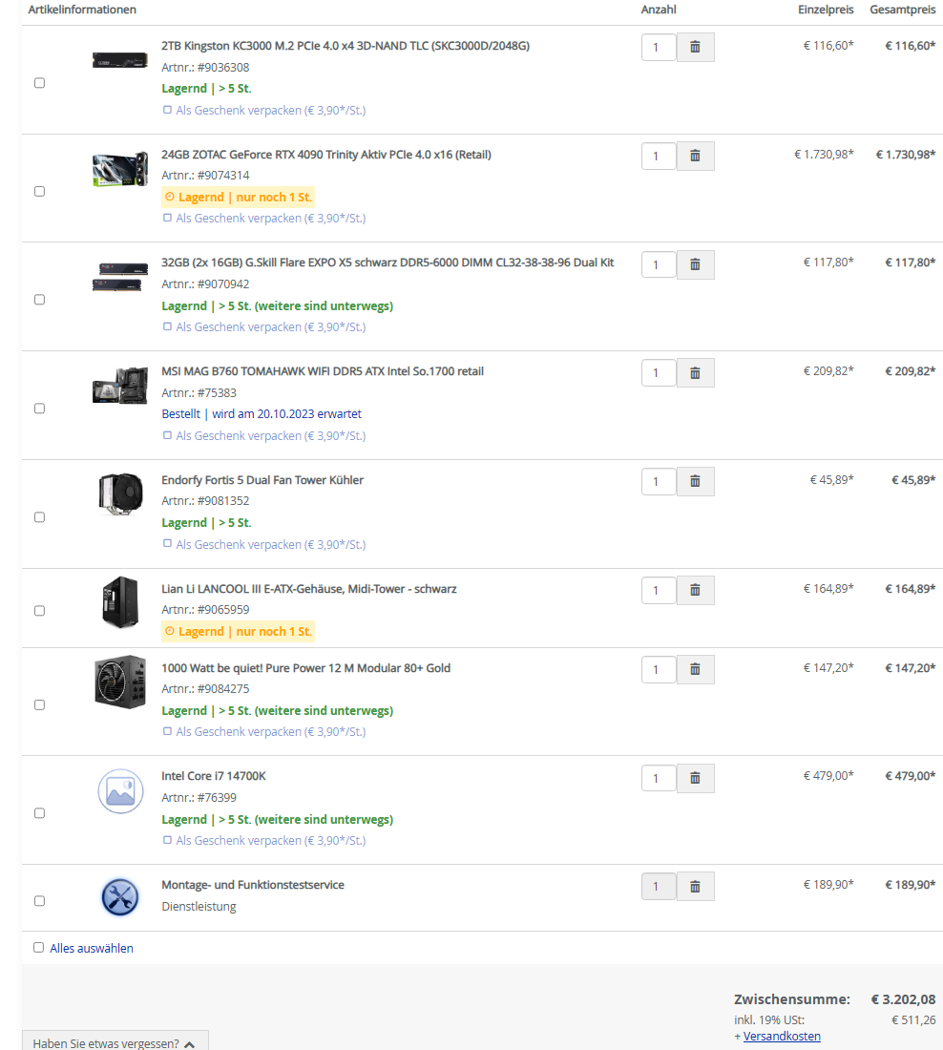Enable gift wrap for G.Skill Flare RAM
The width and height of the screenshot is (943, 1050).
tap(167, 326)
